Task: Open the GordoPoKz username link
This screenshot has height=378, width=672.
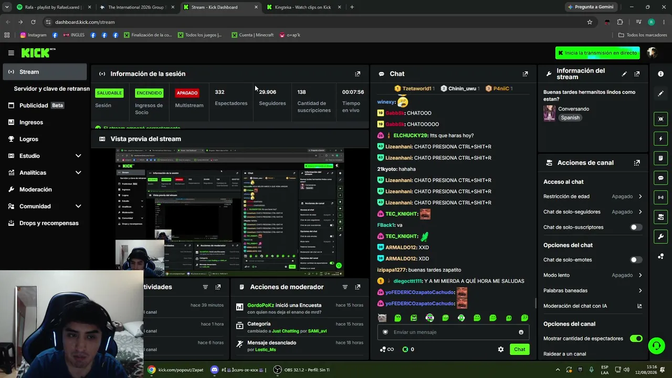Action: click(261, 306)
